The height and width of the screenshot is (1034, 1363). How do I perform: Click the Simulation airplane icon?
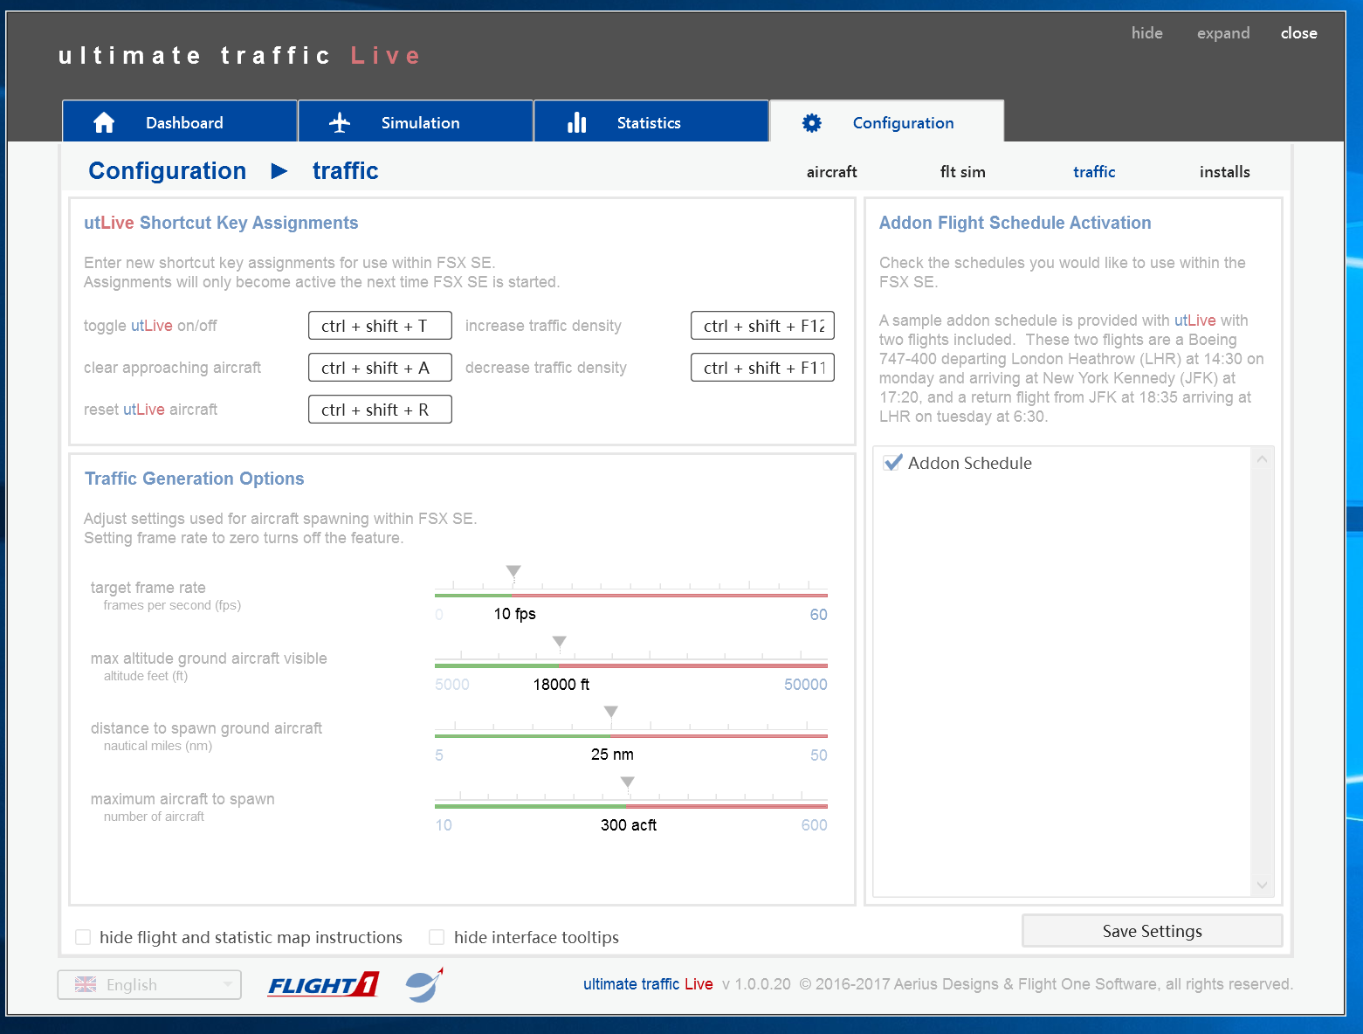pos(340,122)
